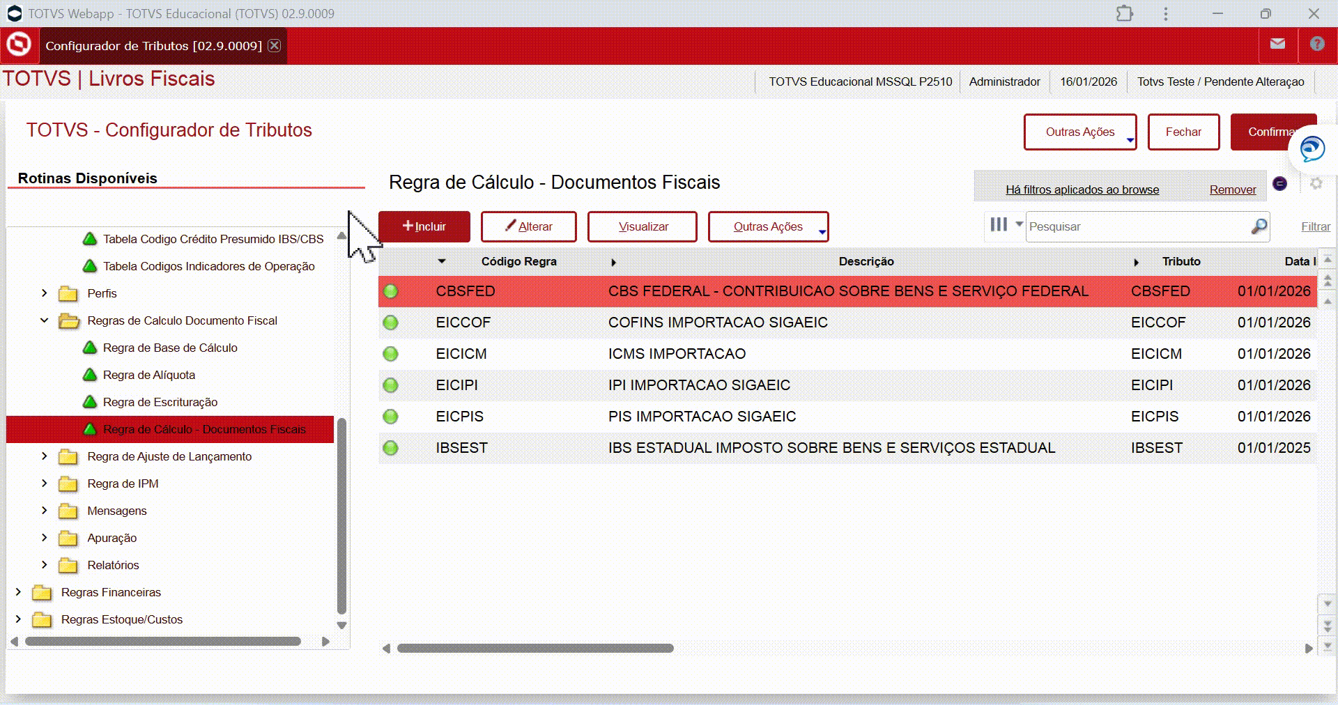Click the Incluir button

(424, 226)
